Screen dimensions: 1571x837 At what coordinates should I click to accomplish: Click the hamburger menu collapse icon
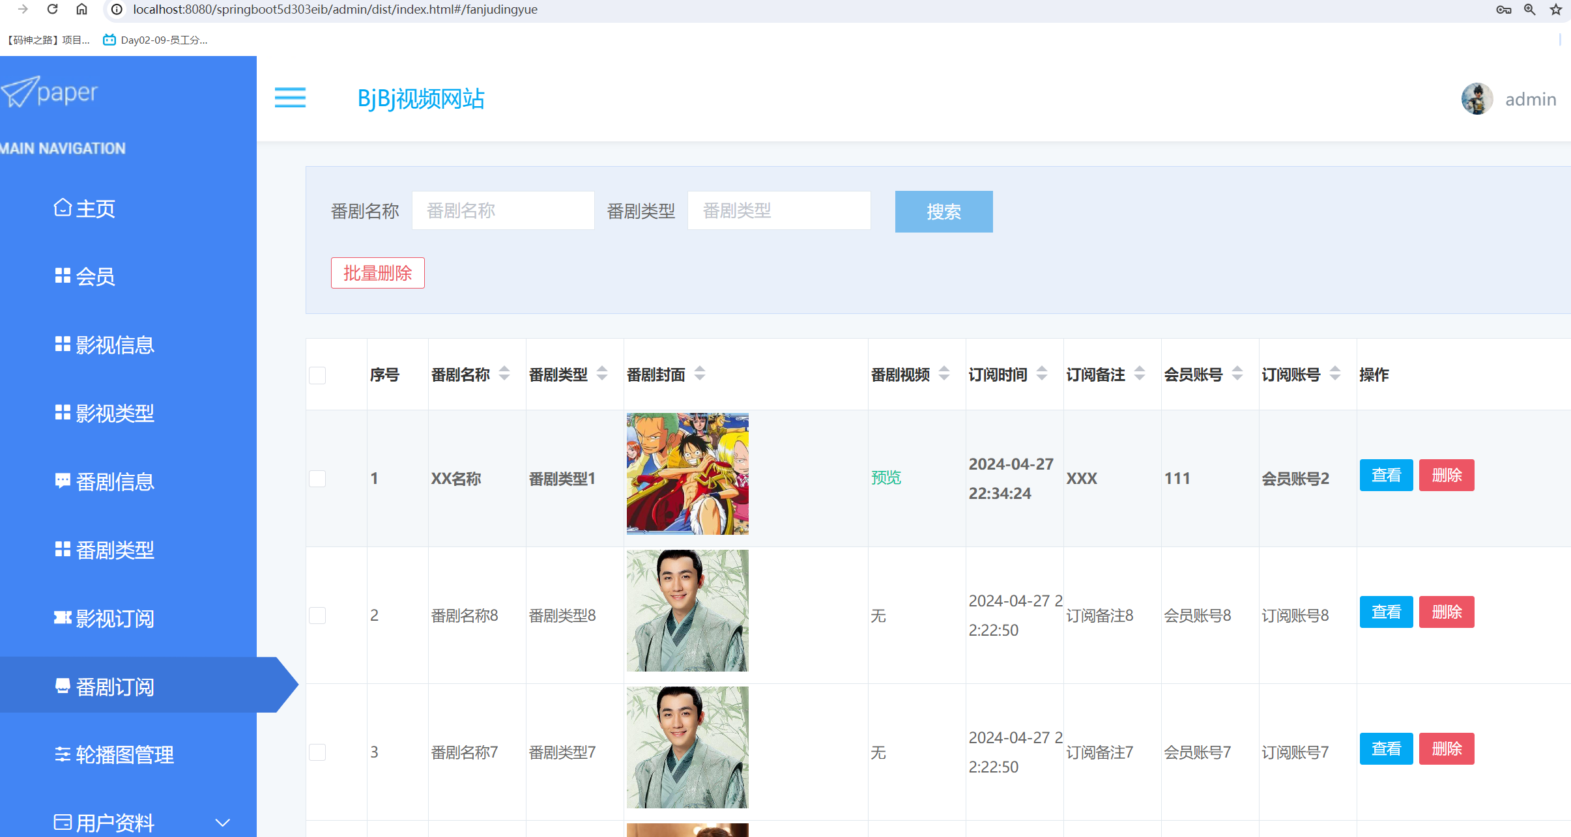(x=290, y=98)
